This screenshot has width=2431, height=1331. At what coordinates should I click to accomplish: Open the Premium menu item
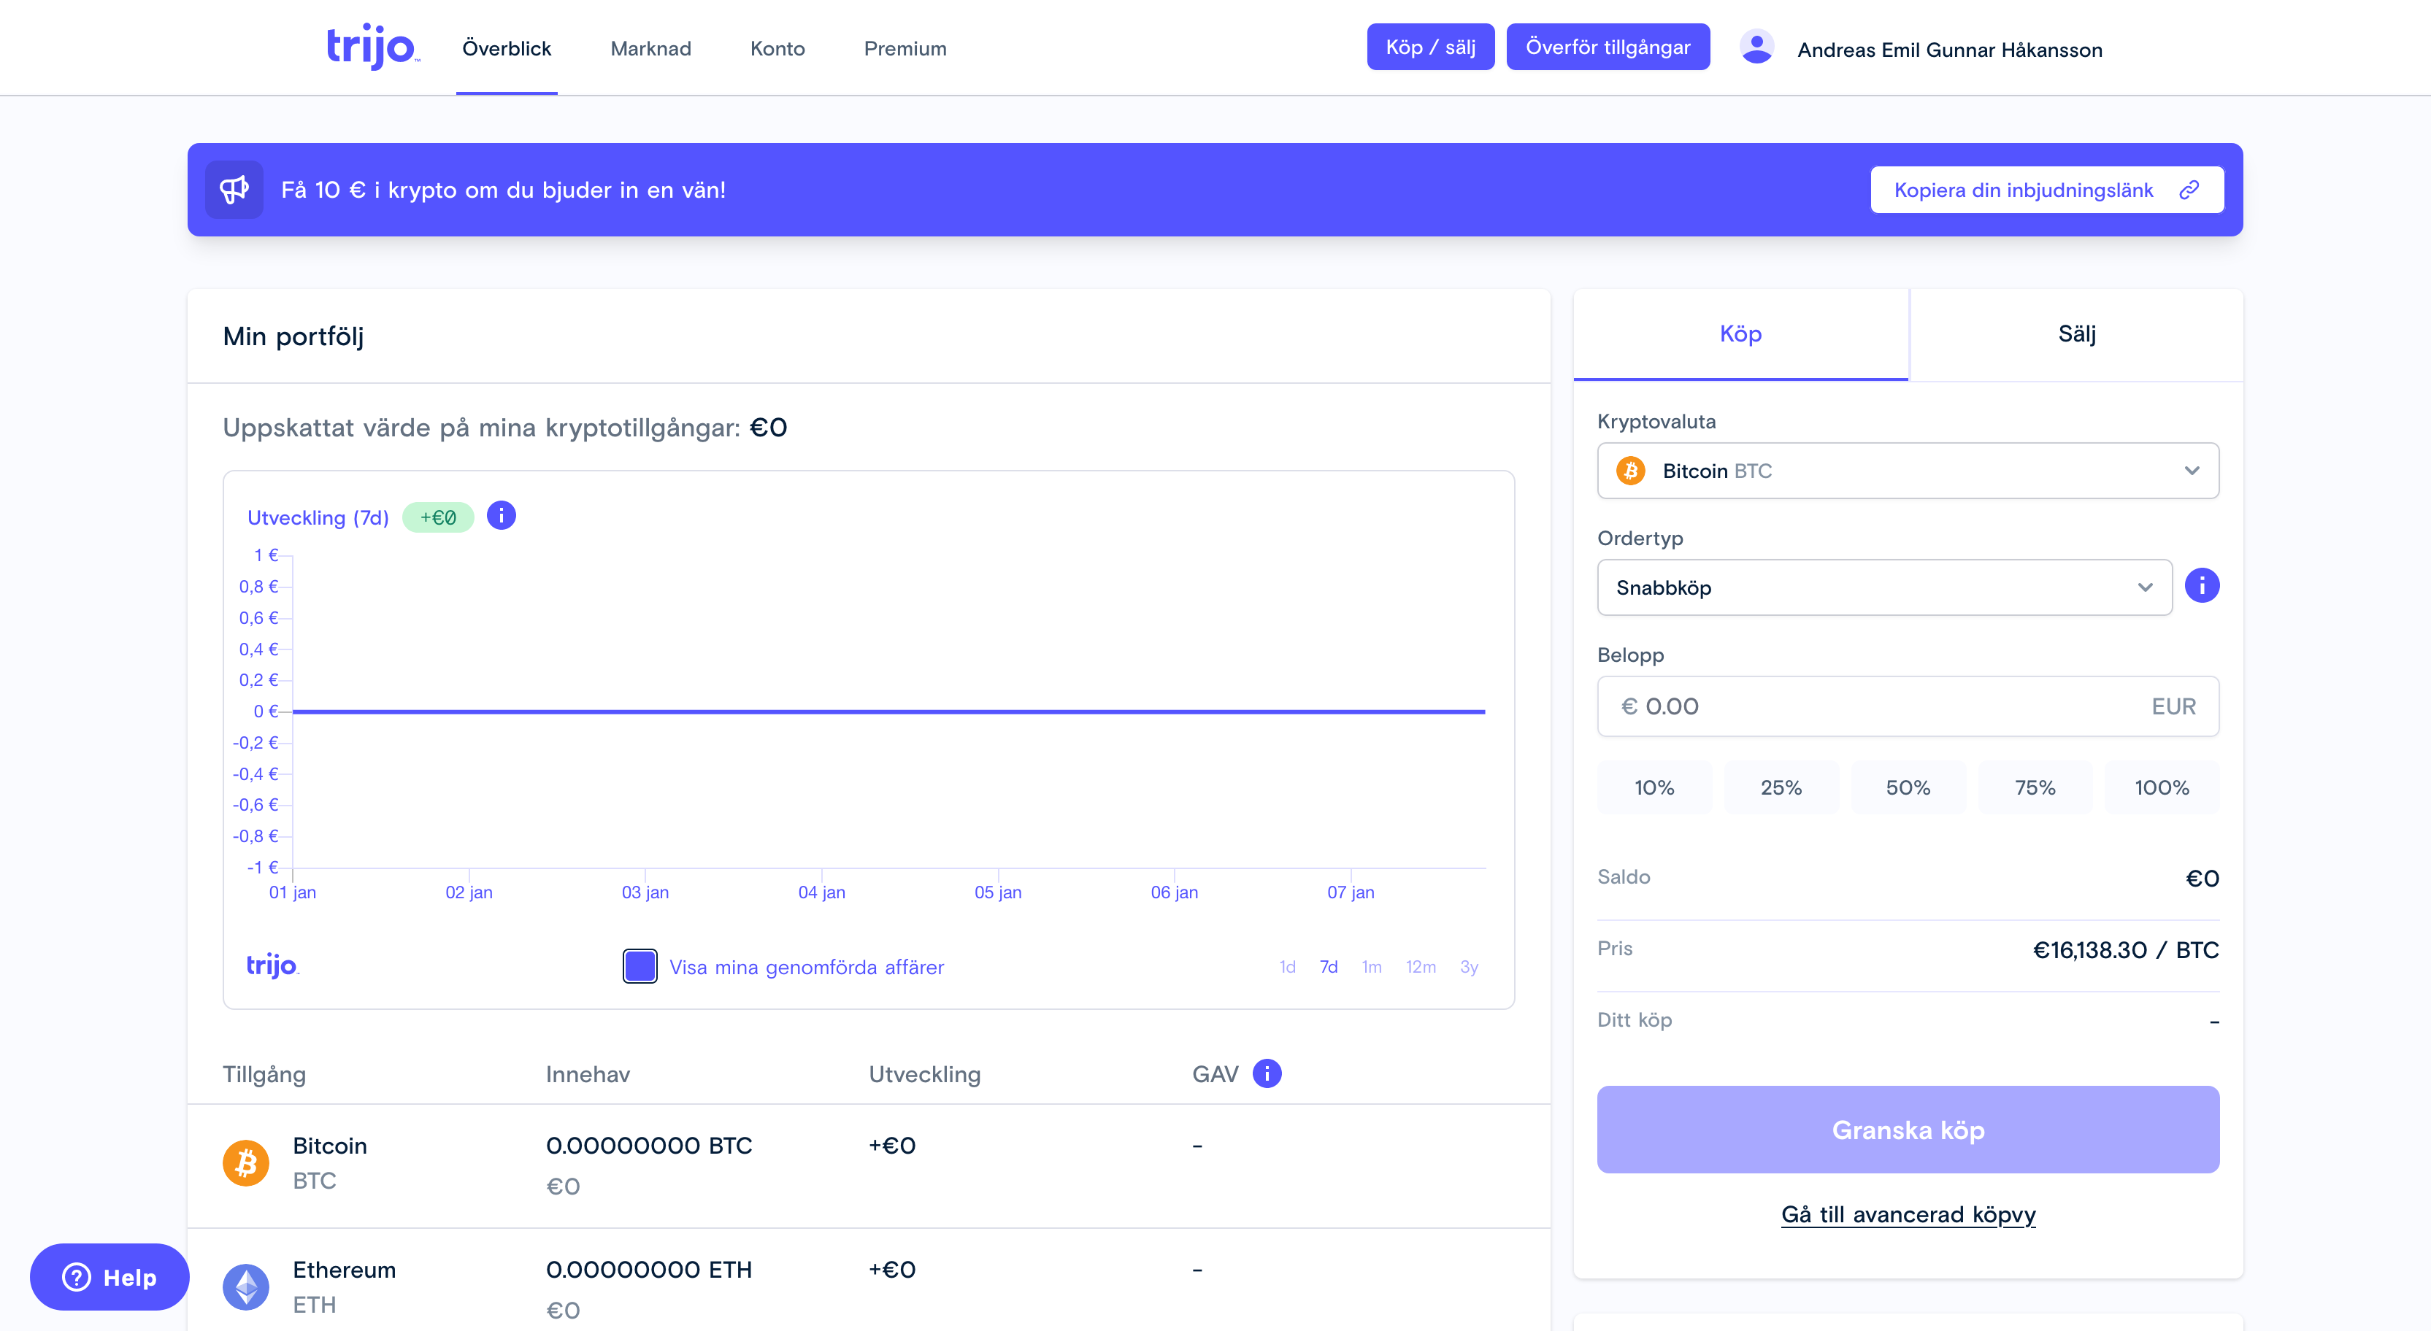[904, 48]
